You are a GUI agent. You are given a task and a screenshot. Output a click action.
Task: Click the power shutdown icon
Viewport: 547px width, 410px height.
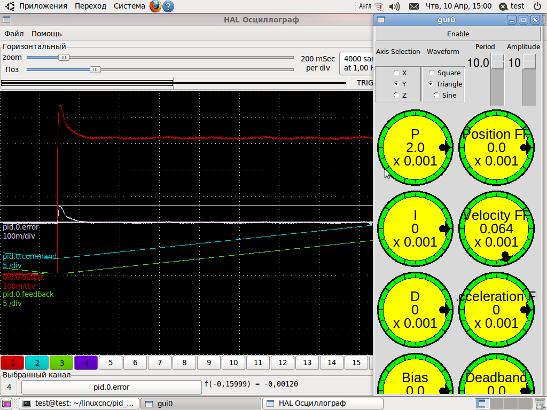click(537, 6)
